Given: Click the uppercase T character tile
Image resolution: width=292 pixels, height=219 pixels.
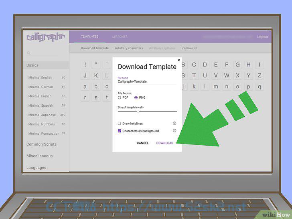Looking at the screenshot, I should click(194, 75).
